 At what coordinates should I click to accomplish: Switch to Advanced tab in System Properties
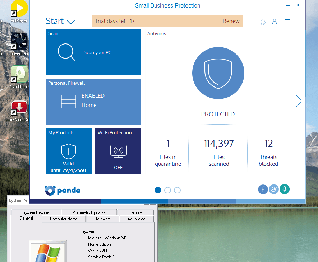click(x=136, y=219)
